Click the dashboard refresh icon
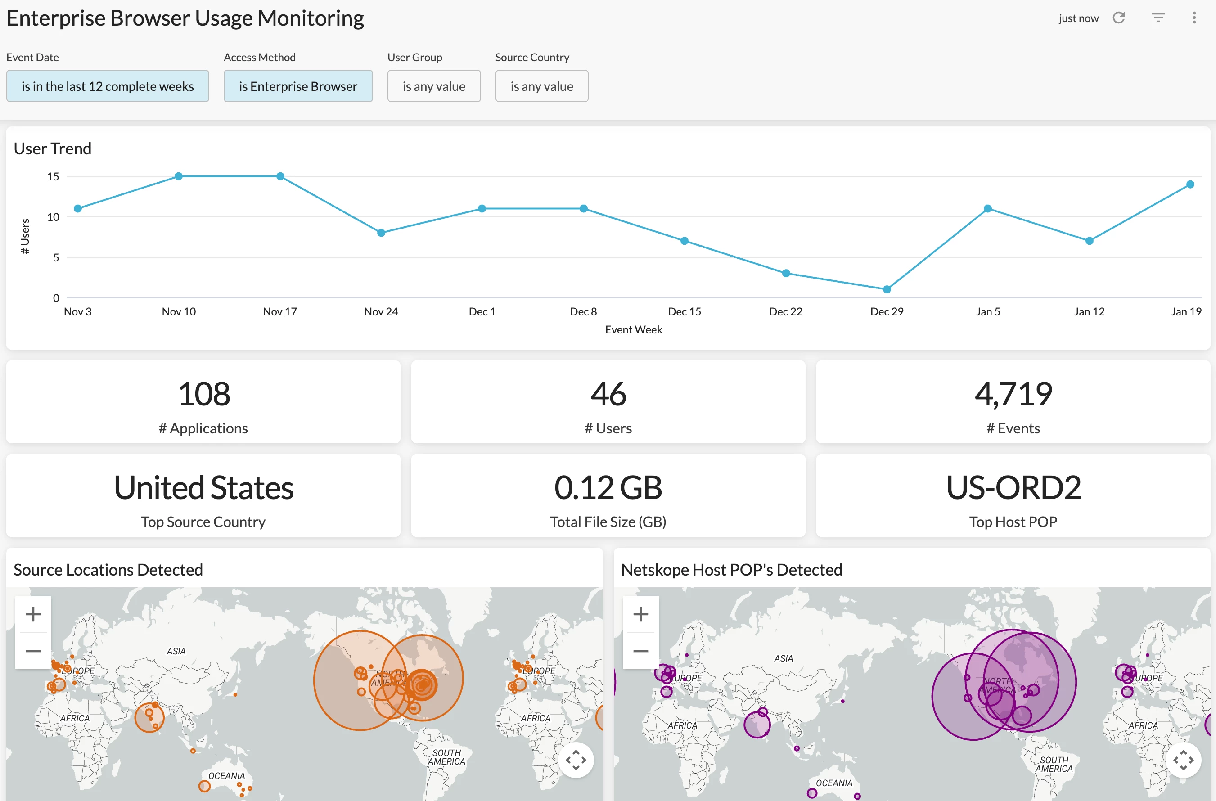Image resolution: width=1216 pixels, height=801 pixels. [x=1119, y=18]
